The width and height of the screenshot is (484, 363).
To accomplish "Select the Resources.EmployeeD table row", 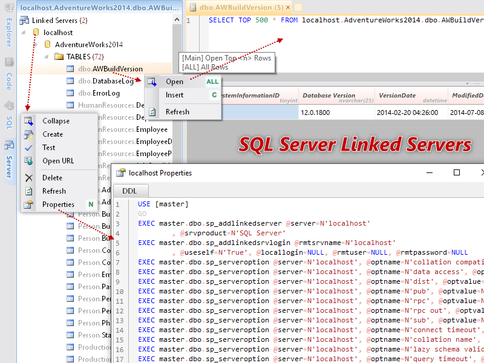I will (135, 142).
